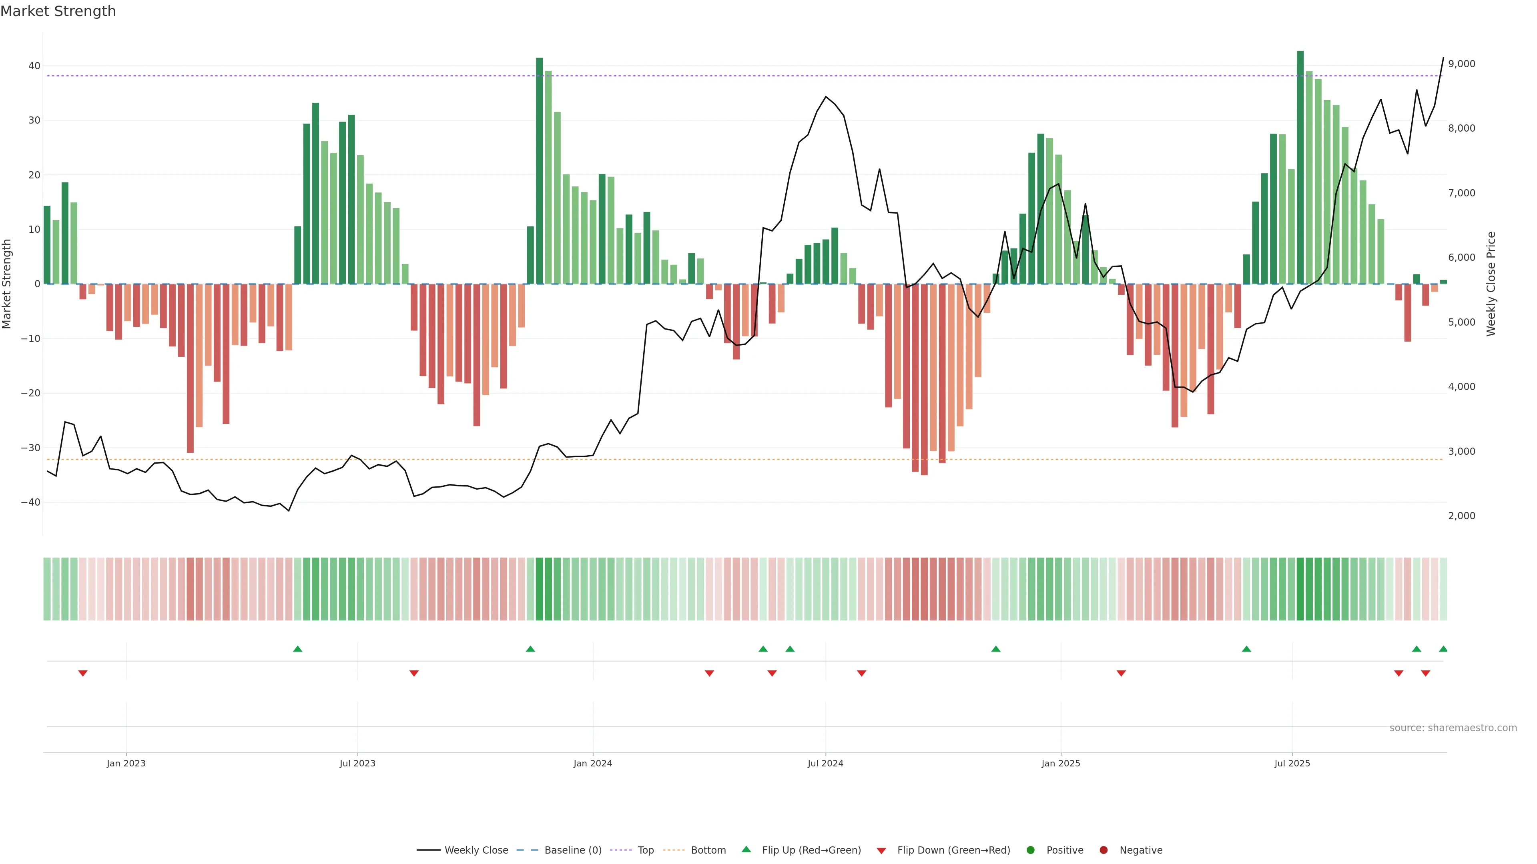The height and width of the screenshot is (864, 1537).
Task: Click the last green flip-up triangle at far right
Action: coord(1443,649)
